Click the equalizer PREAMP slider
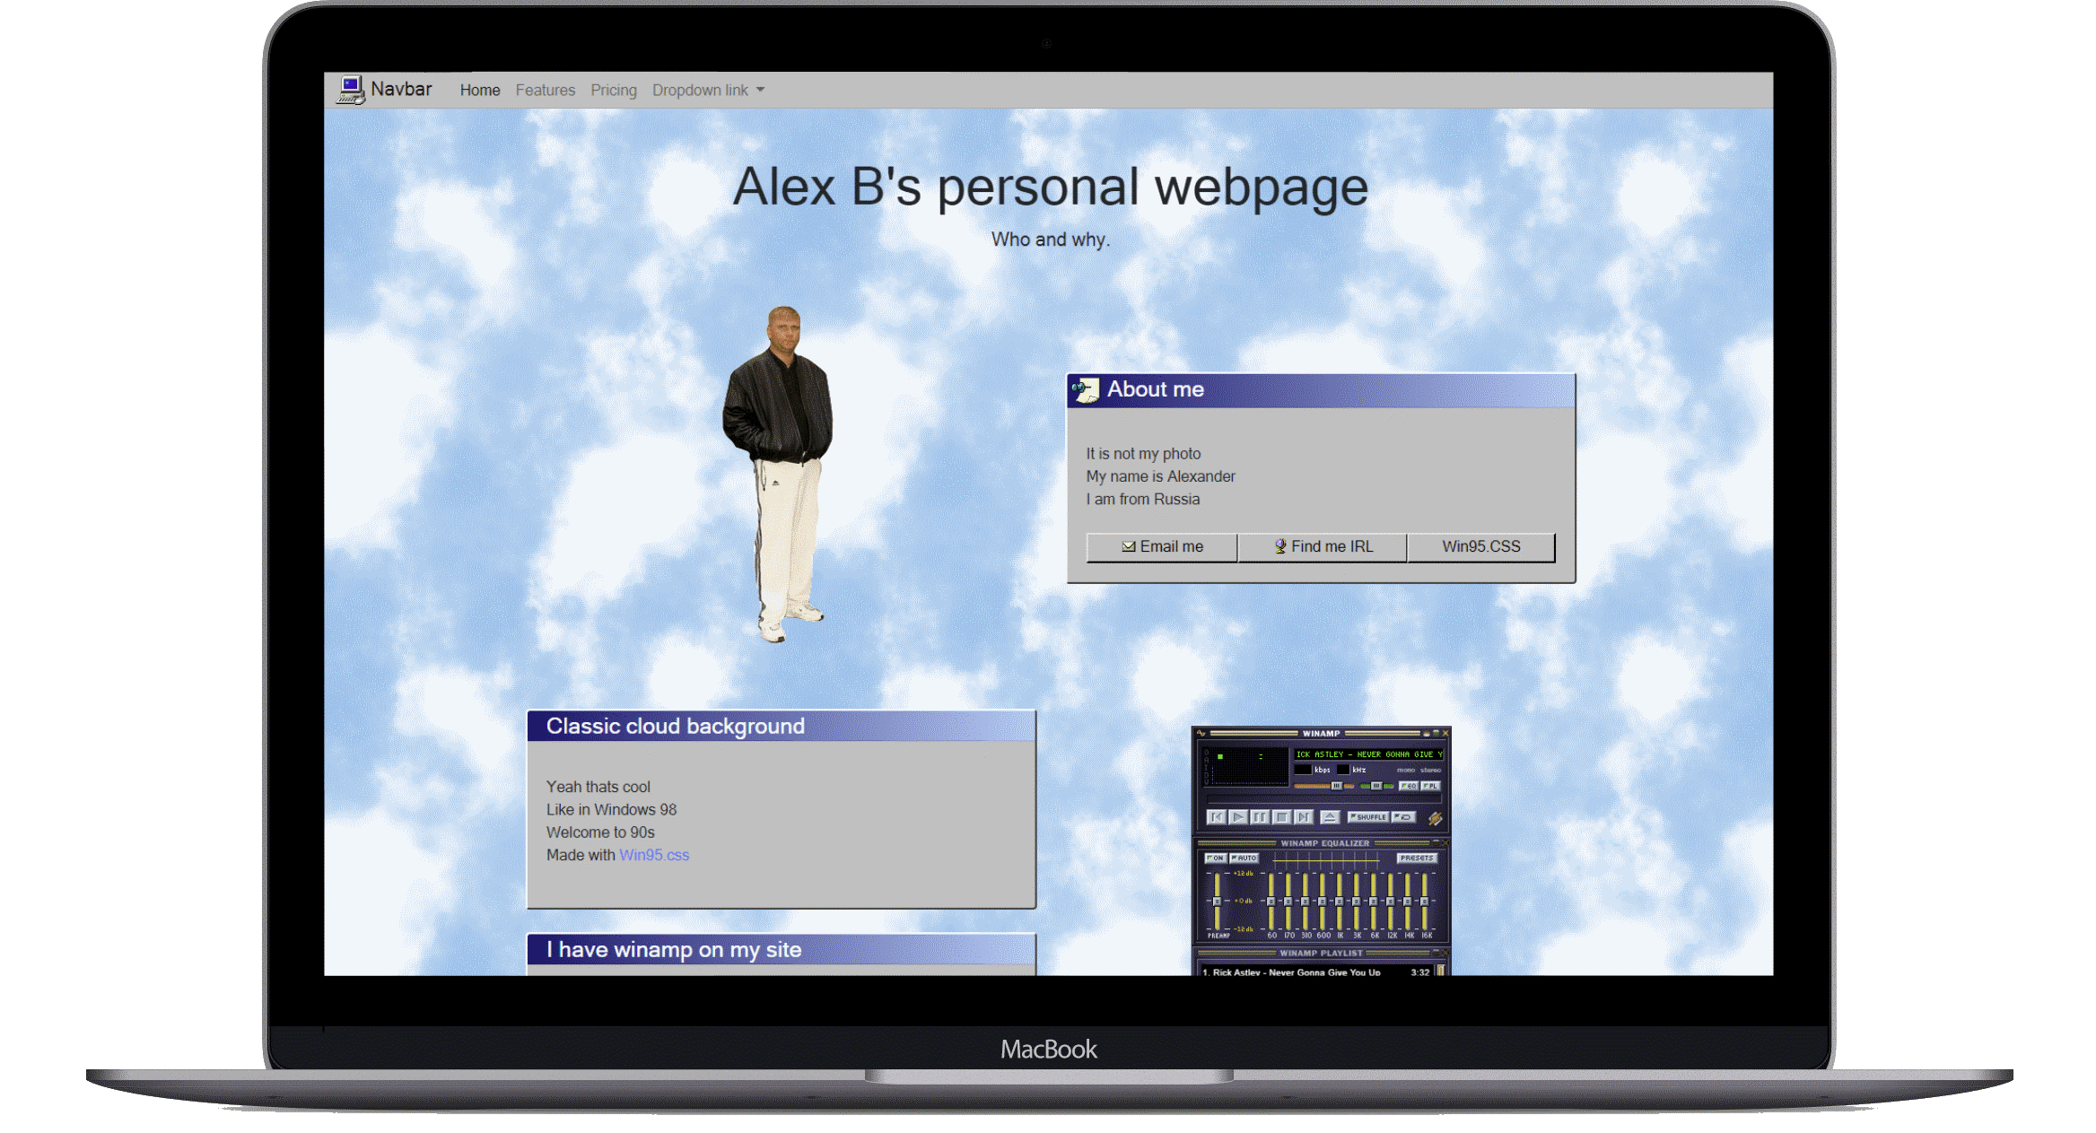Screen dimensions: 2096x1133 pyautogui.click(x=1217, y=901)
